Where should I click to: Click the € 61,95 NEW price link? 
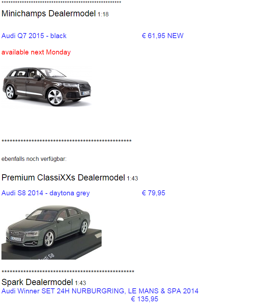click(x=163, y=36)
